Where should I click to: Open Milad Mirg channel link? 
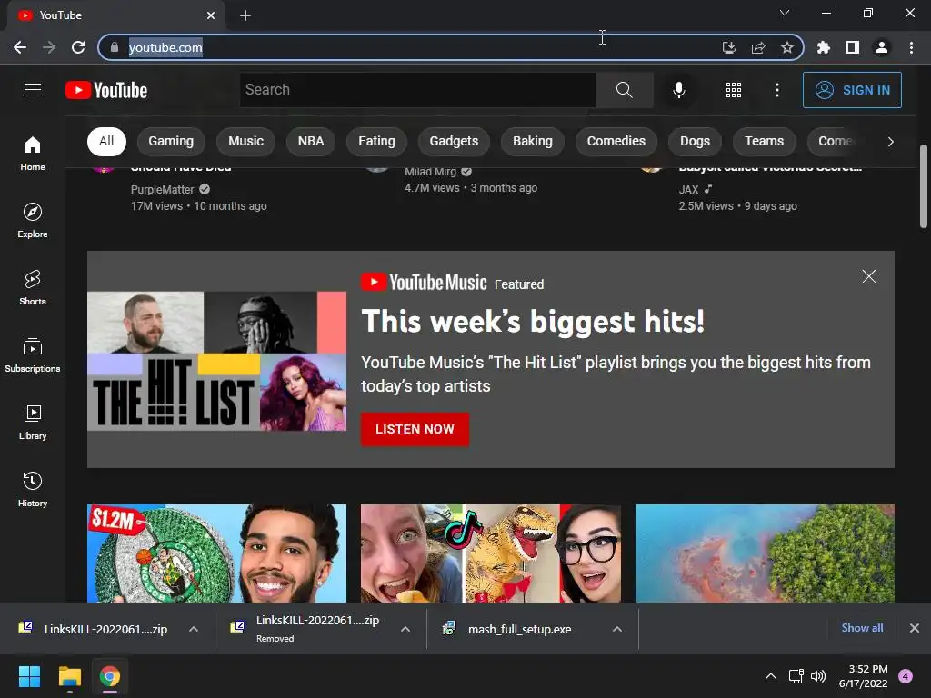[x=430, y=172]
